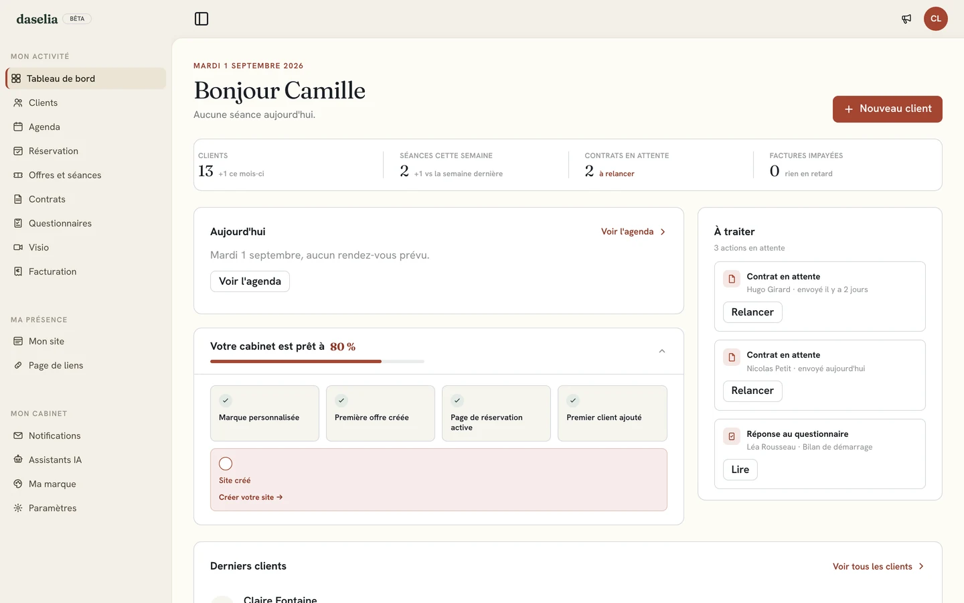
Task: Toggle the sidebar panel icon
Action: pyautogui.click(x=202, y=19)
